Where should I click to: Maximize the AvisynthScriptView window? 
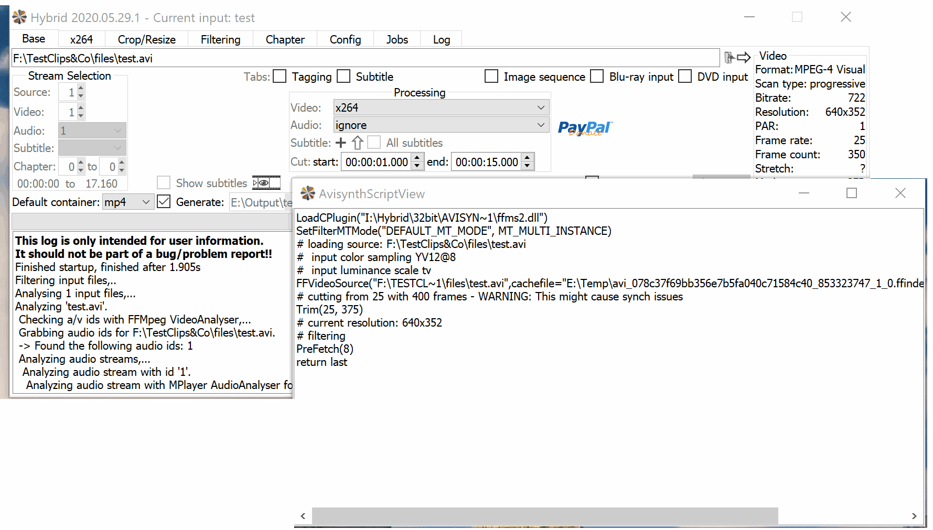(852, 193)
